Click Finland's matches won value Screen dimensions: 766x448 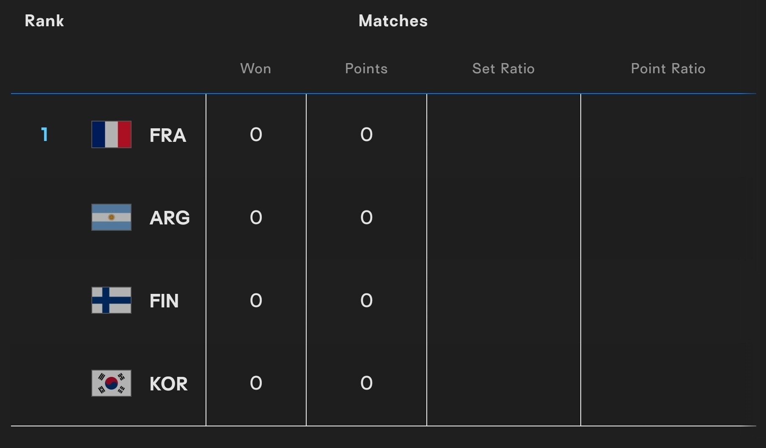point(256,301)
